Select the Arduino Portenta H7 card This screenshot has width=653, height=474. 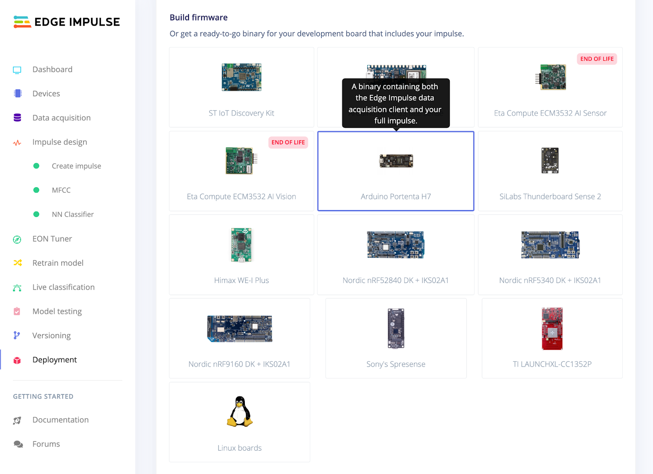(396, 171)
